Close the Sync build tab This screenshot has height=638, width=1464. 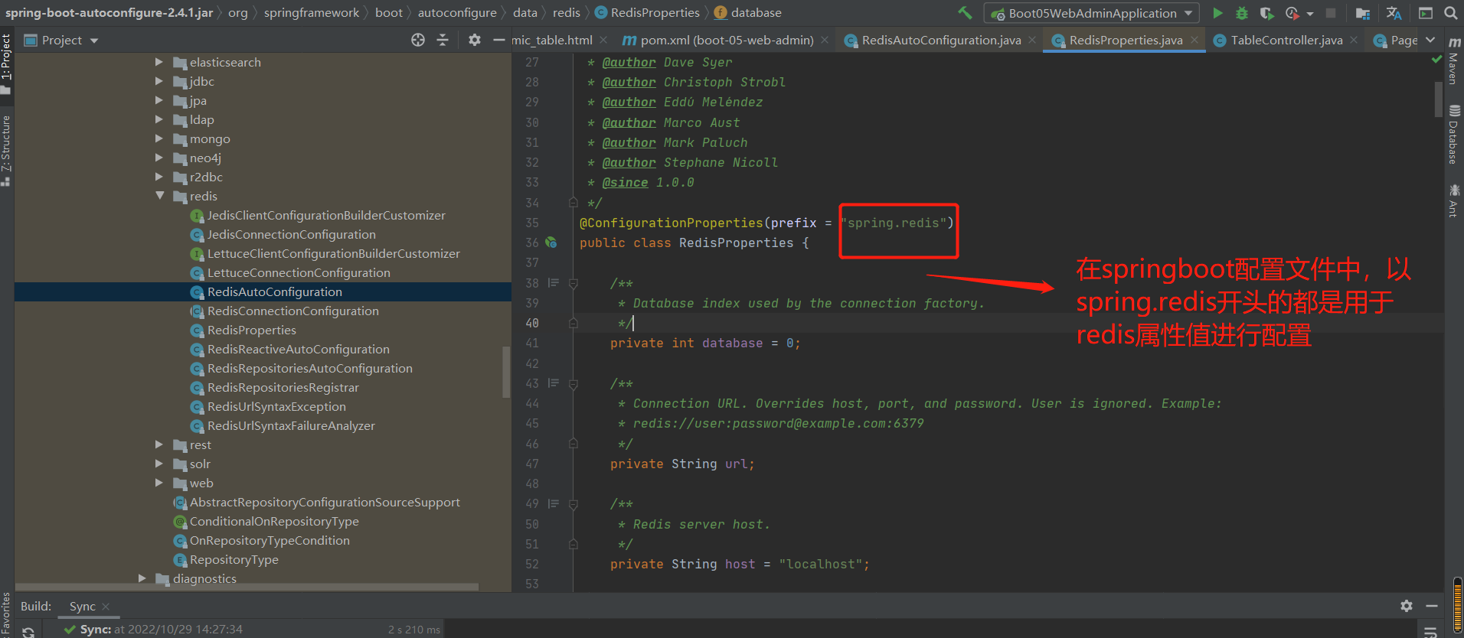[106, 607]
